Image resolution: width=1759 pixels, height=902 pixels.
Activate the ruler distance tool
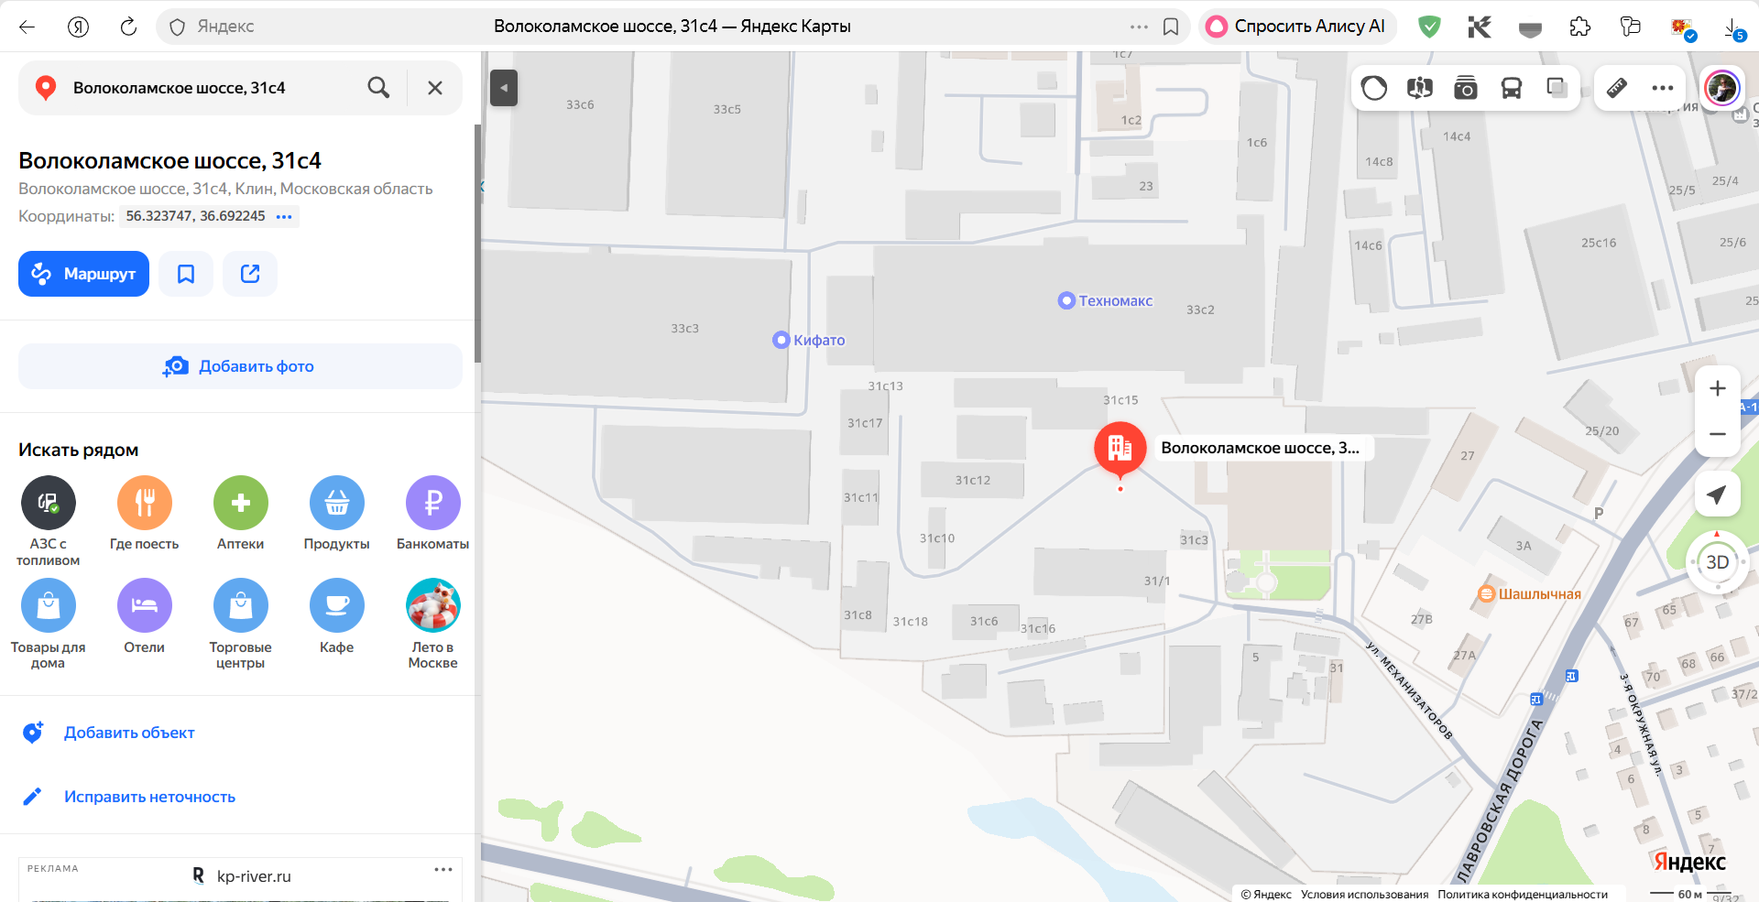(x=1617, y=88)
